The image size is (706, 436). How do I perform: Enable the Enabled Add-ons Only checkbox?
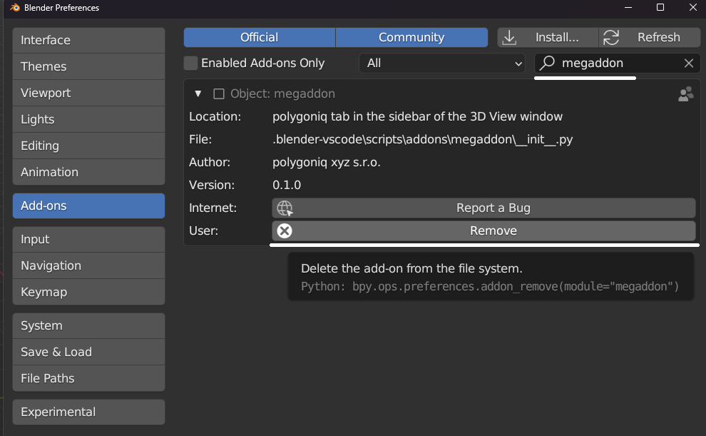(x=190, y=63)
